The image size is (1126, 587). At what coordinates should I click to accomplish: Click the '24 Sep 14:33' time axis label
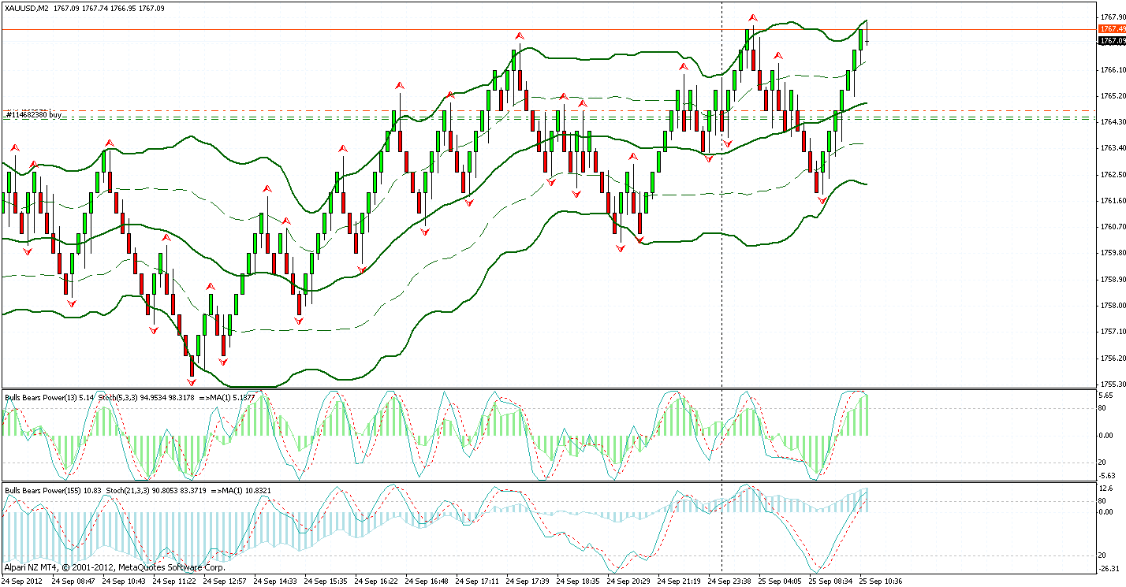pos(275,581)
